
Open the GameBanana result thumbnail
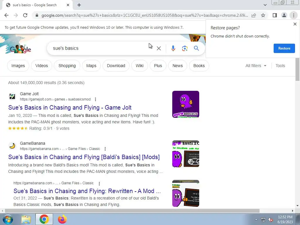(x=185, y=154)
